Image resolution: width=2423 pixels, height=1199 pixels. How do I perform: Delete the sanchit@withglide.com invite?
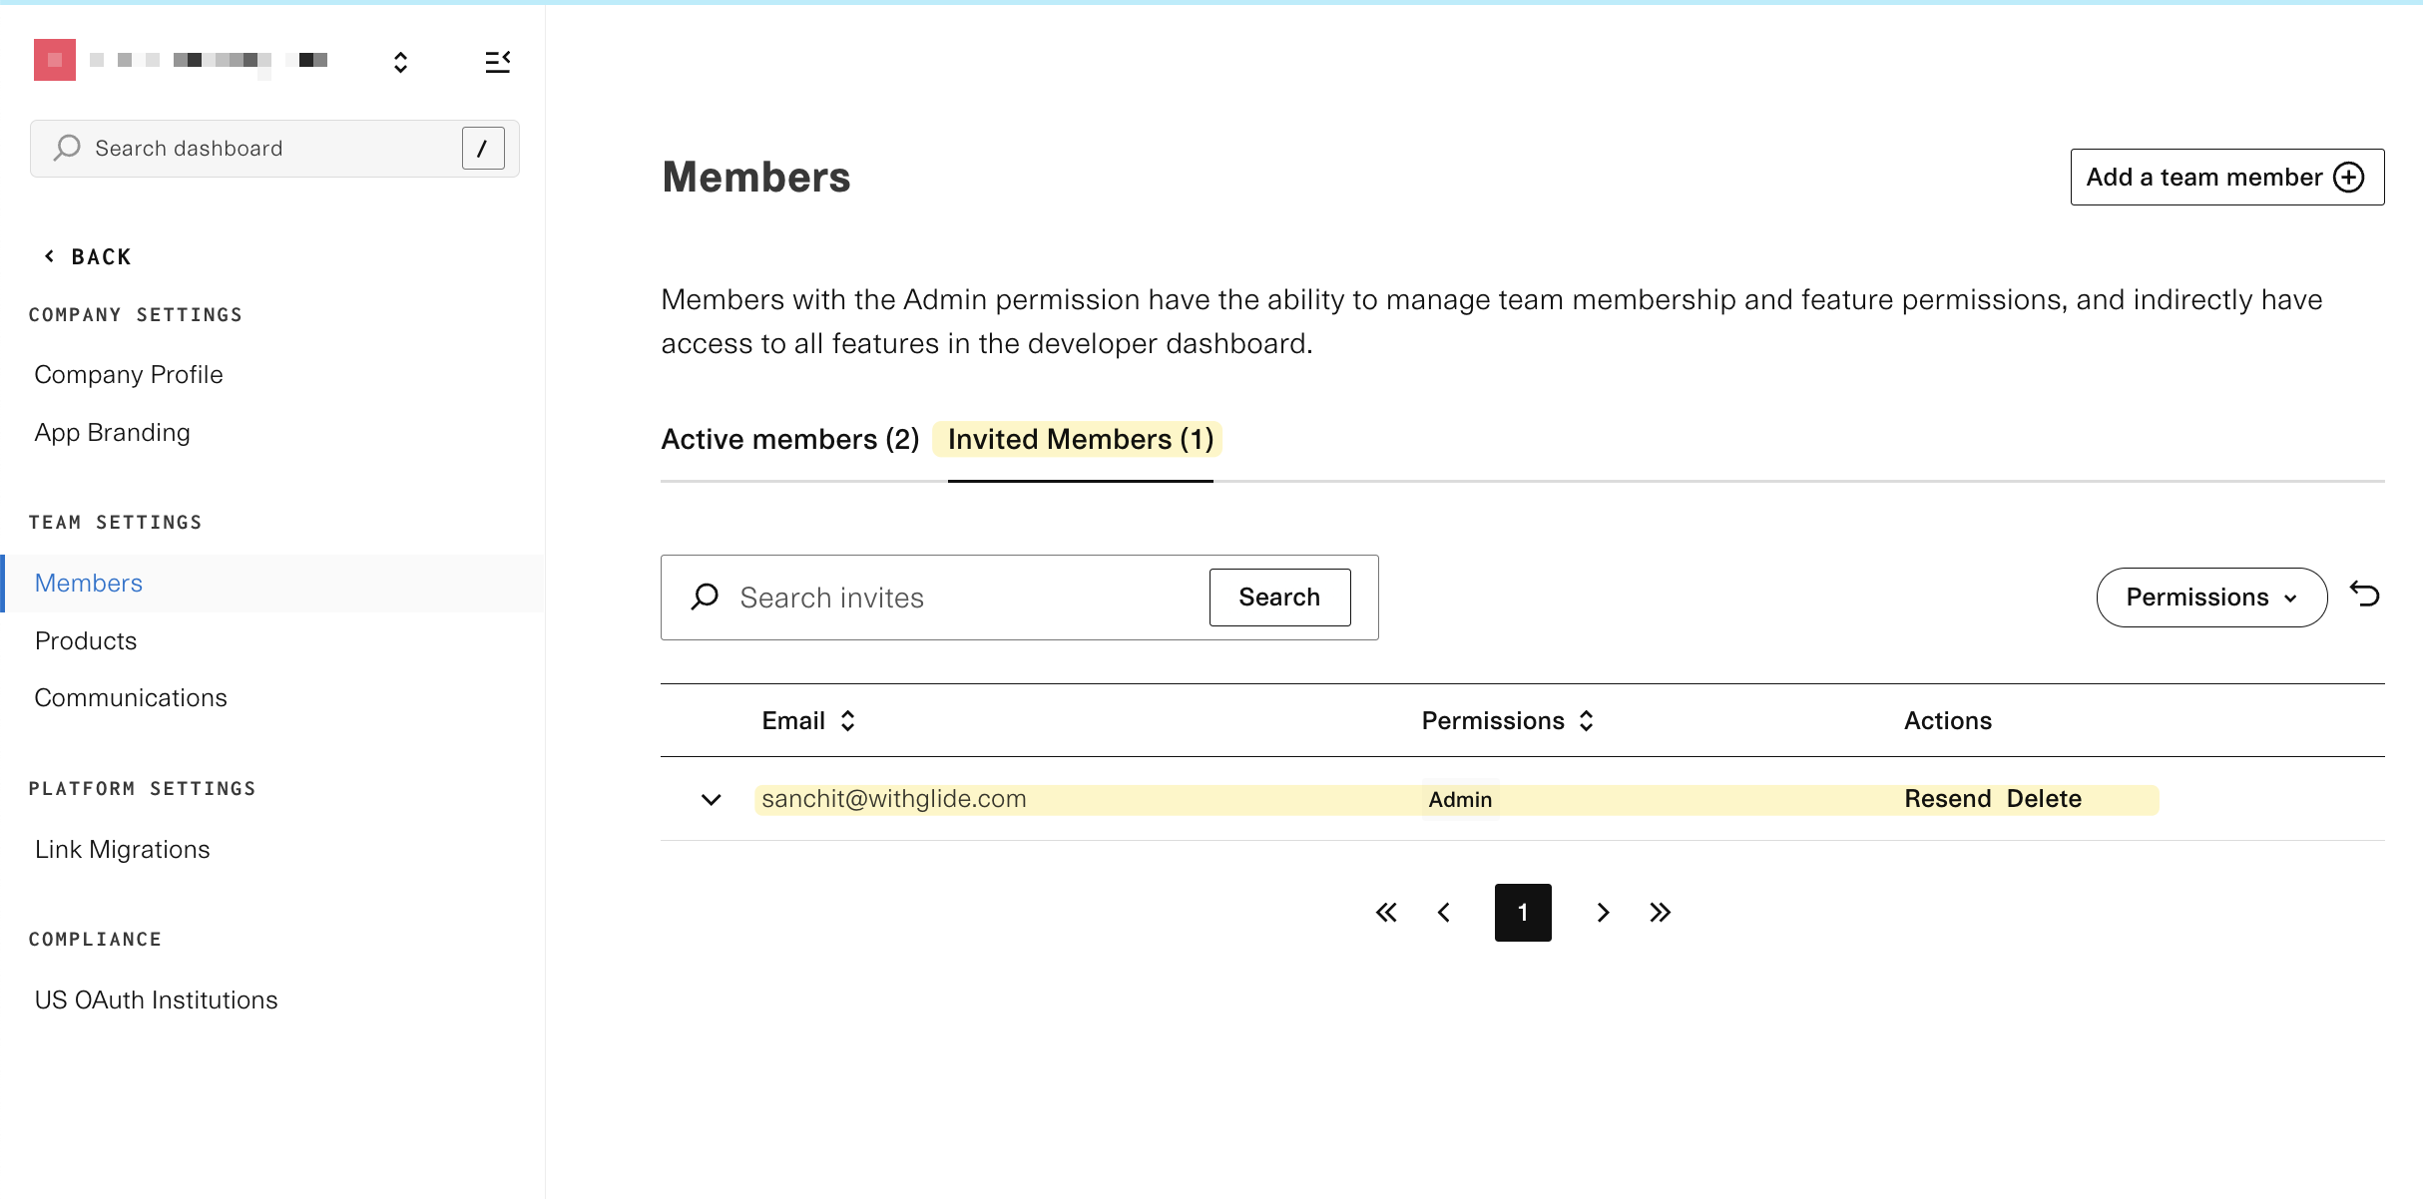pyautogui.click(x=2044, y=798)
